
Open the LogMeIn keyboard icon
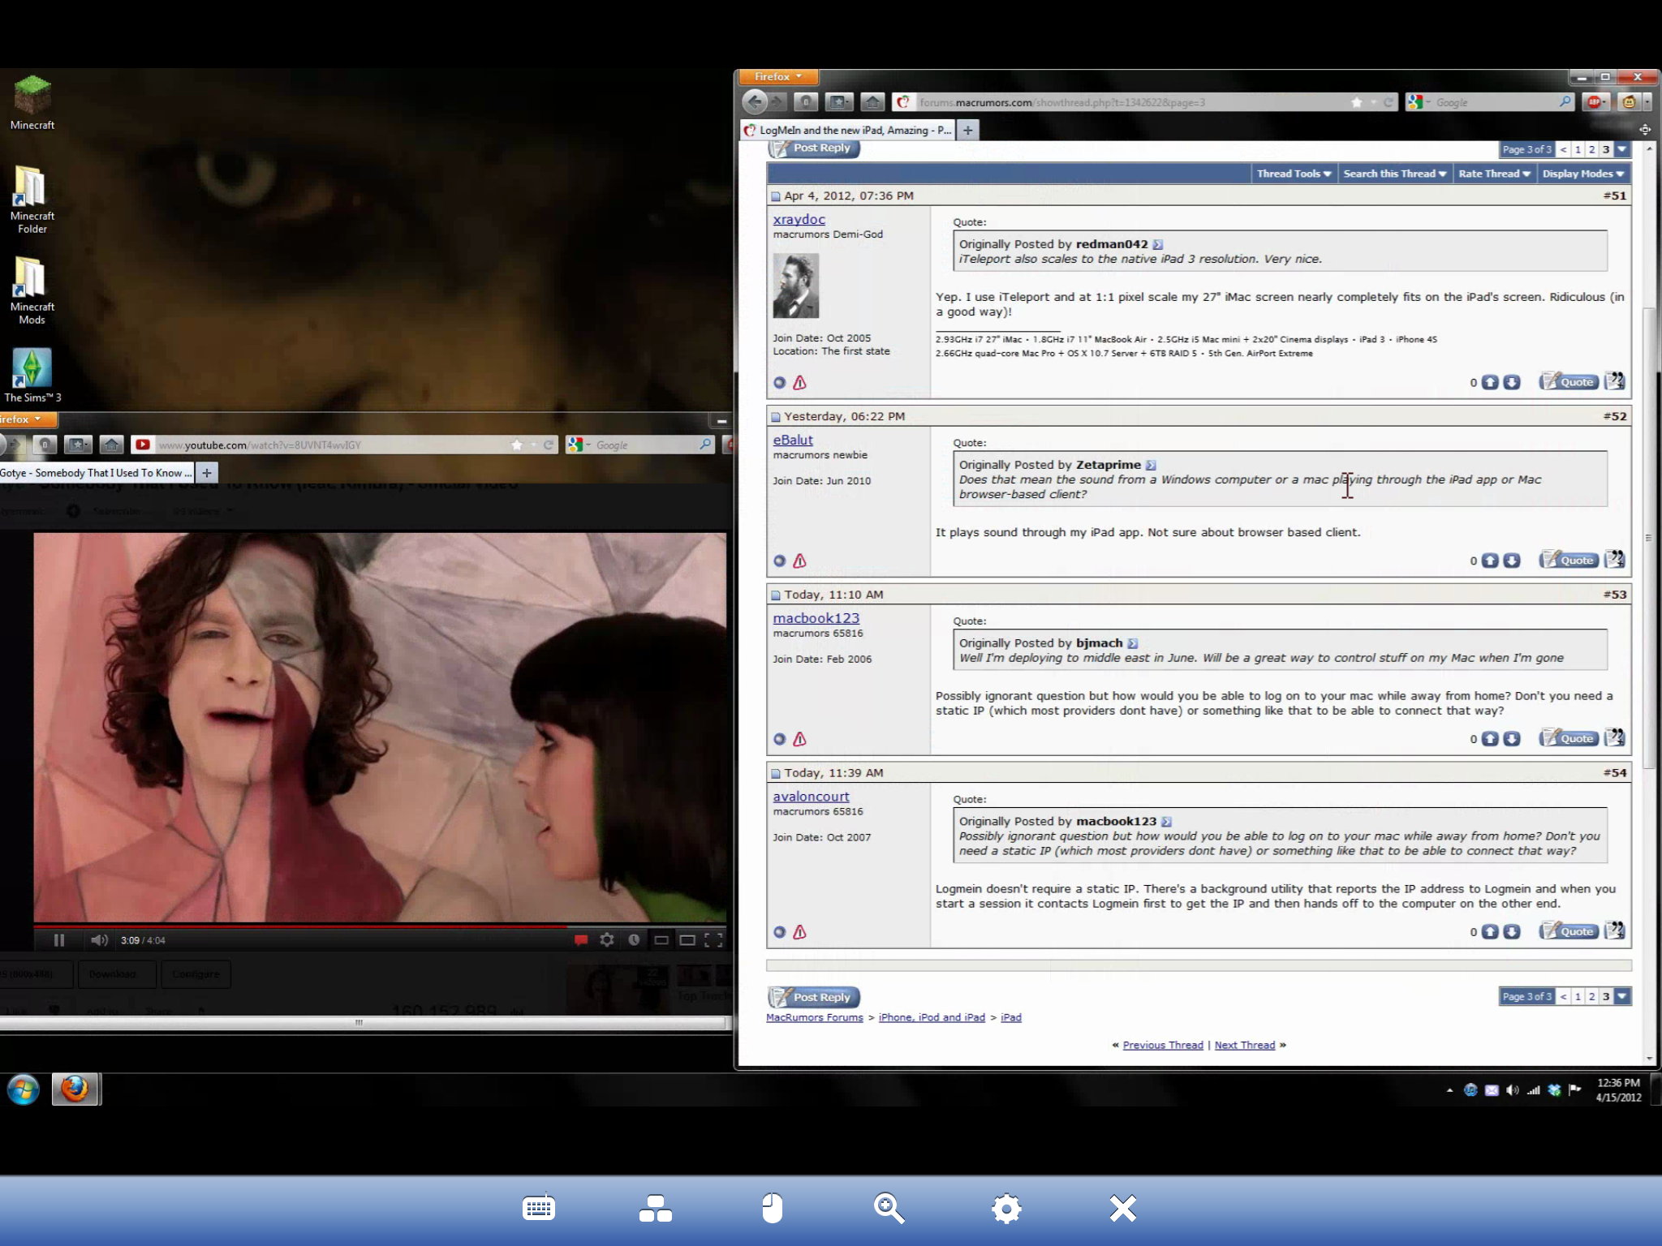[x=539, y=1209]
